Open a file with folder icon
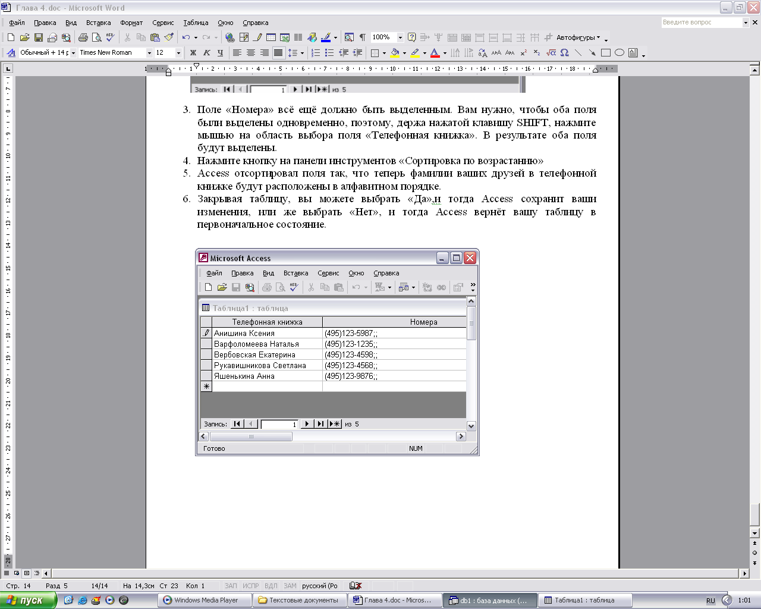This screenshot has height=609, width=761. [x=25, y=37]
